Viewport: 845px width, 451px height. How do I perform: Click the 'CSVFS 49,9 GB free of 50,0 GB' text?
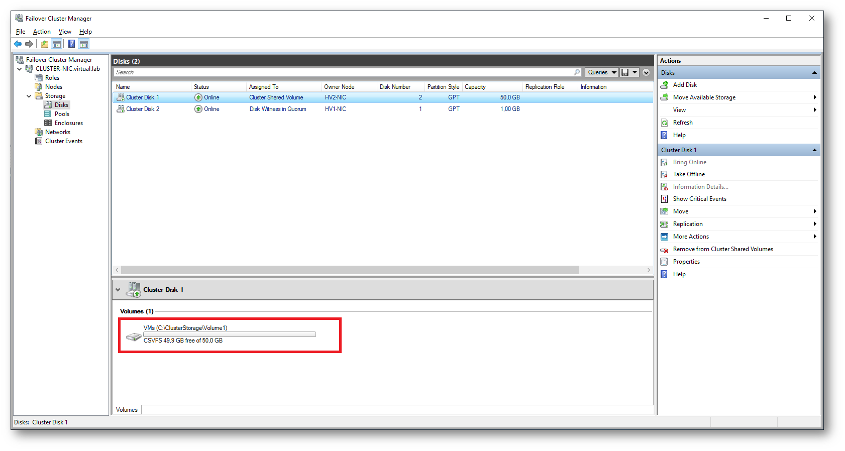point(183,341)
